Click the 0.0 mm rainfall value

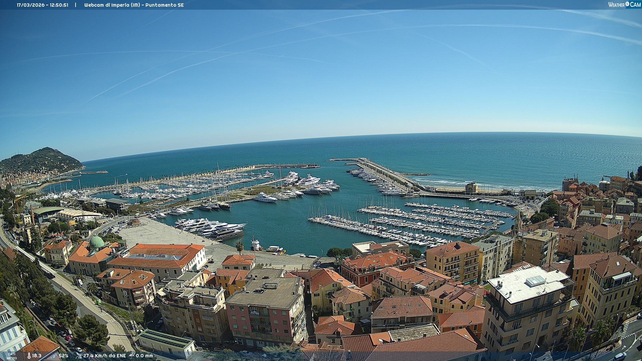[x=144, y=356]
